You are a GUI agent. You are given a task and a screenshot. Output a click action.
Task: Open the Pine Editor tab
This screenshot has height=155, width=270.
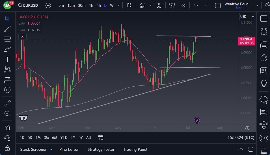(x=69, y=149)
